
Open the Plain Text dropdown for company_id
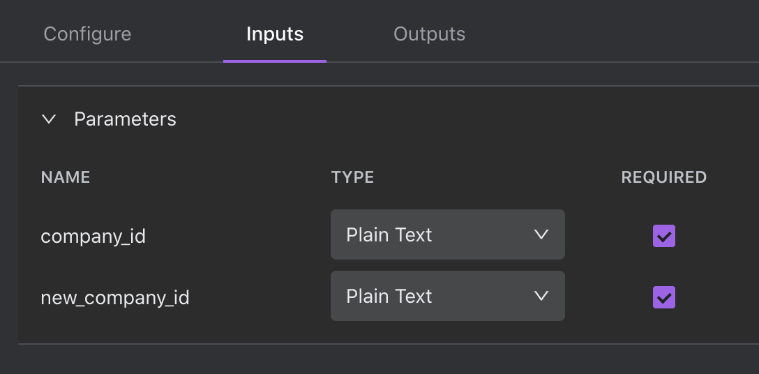tap(447, 235)
